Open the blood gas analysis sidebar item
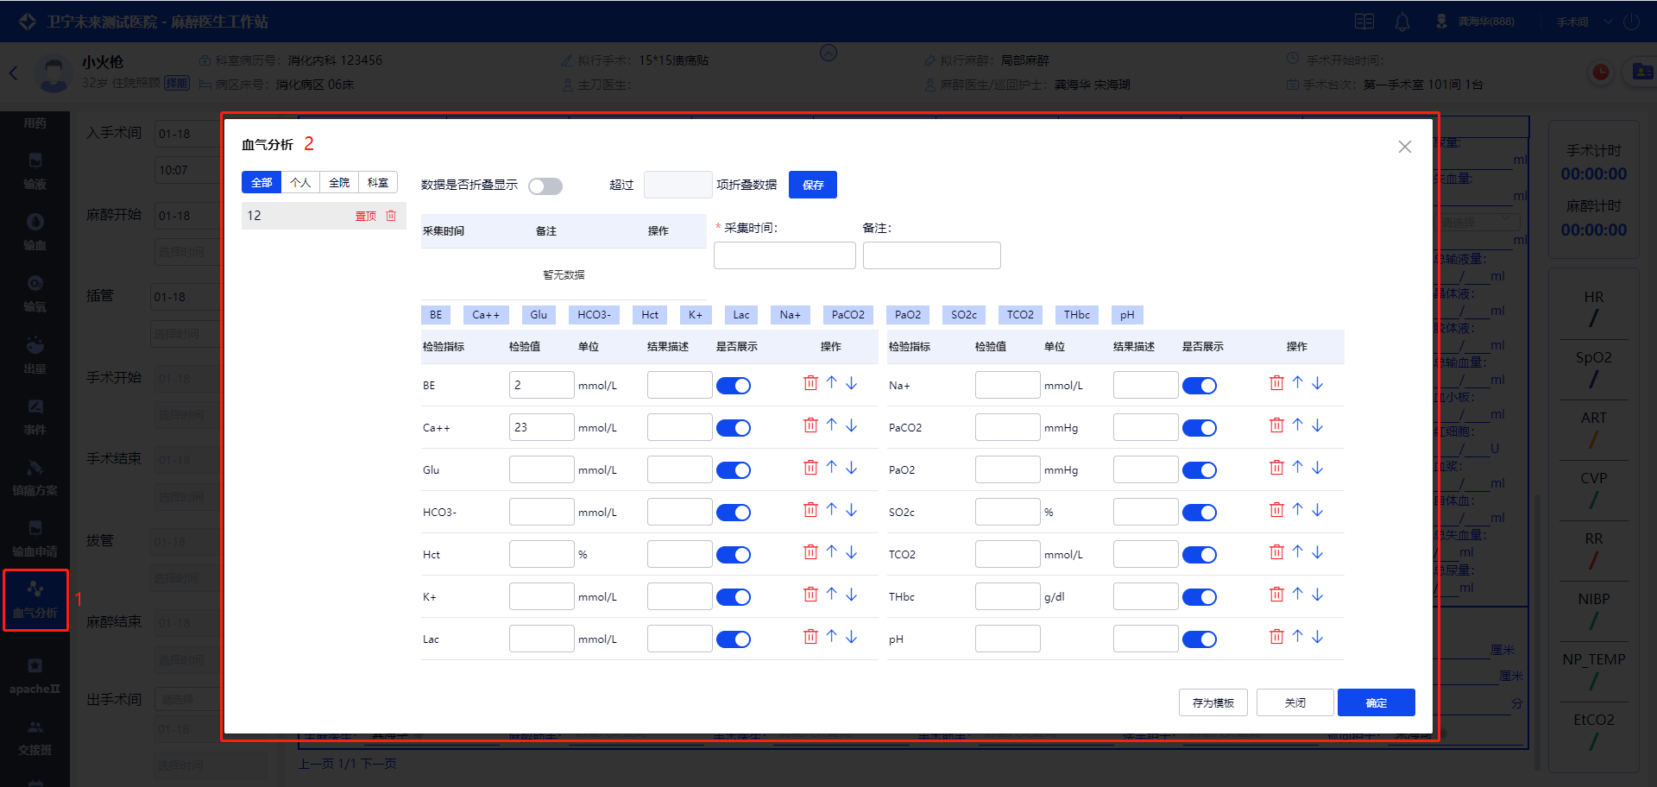The width and height of the screenshot is (1657, 787). pos(35,600)
